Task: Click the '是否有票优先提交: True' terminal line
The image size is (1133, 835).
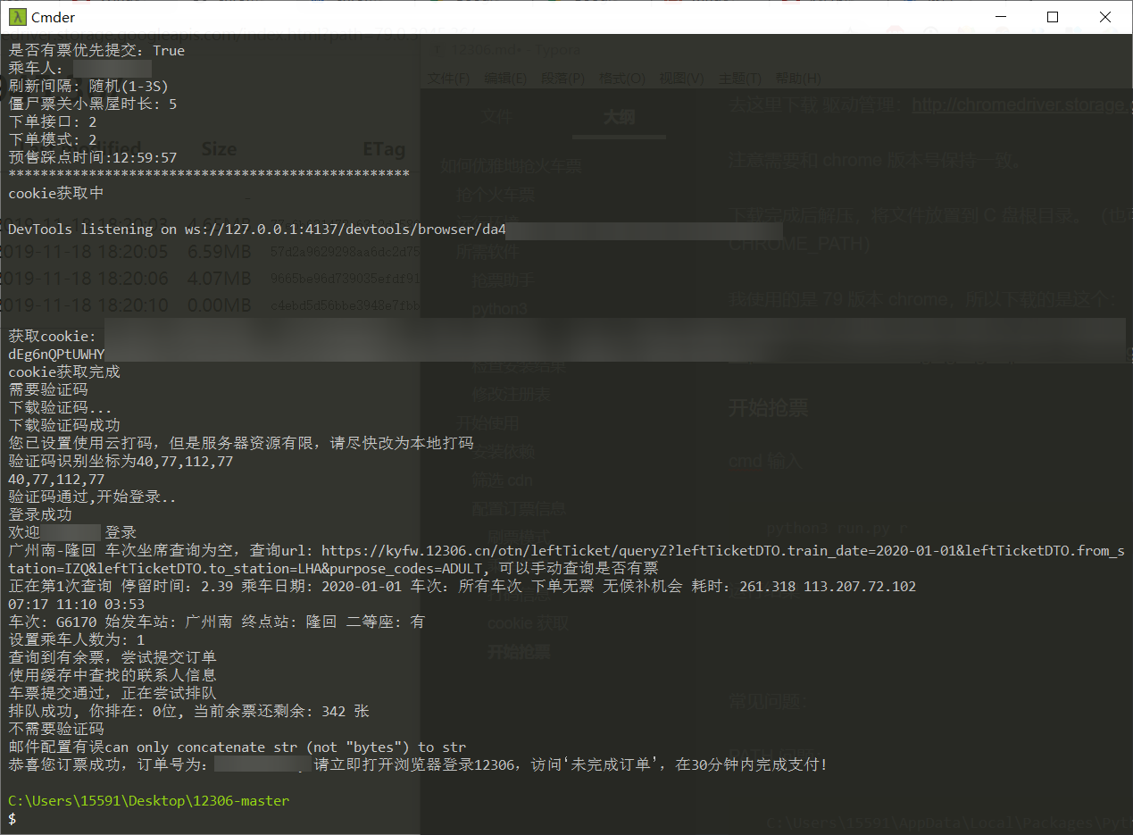Action: 96,51
